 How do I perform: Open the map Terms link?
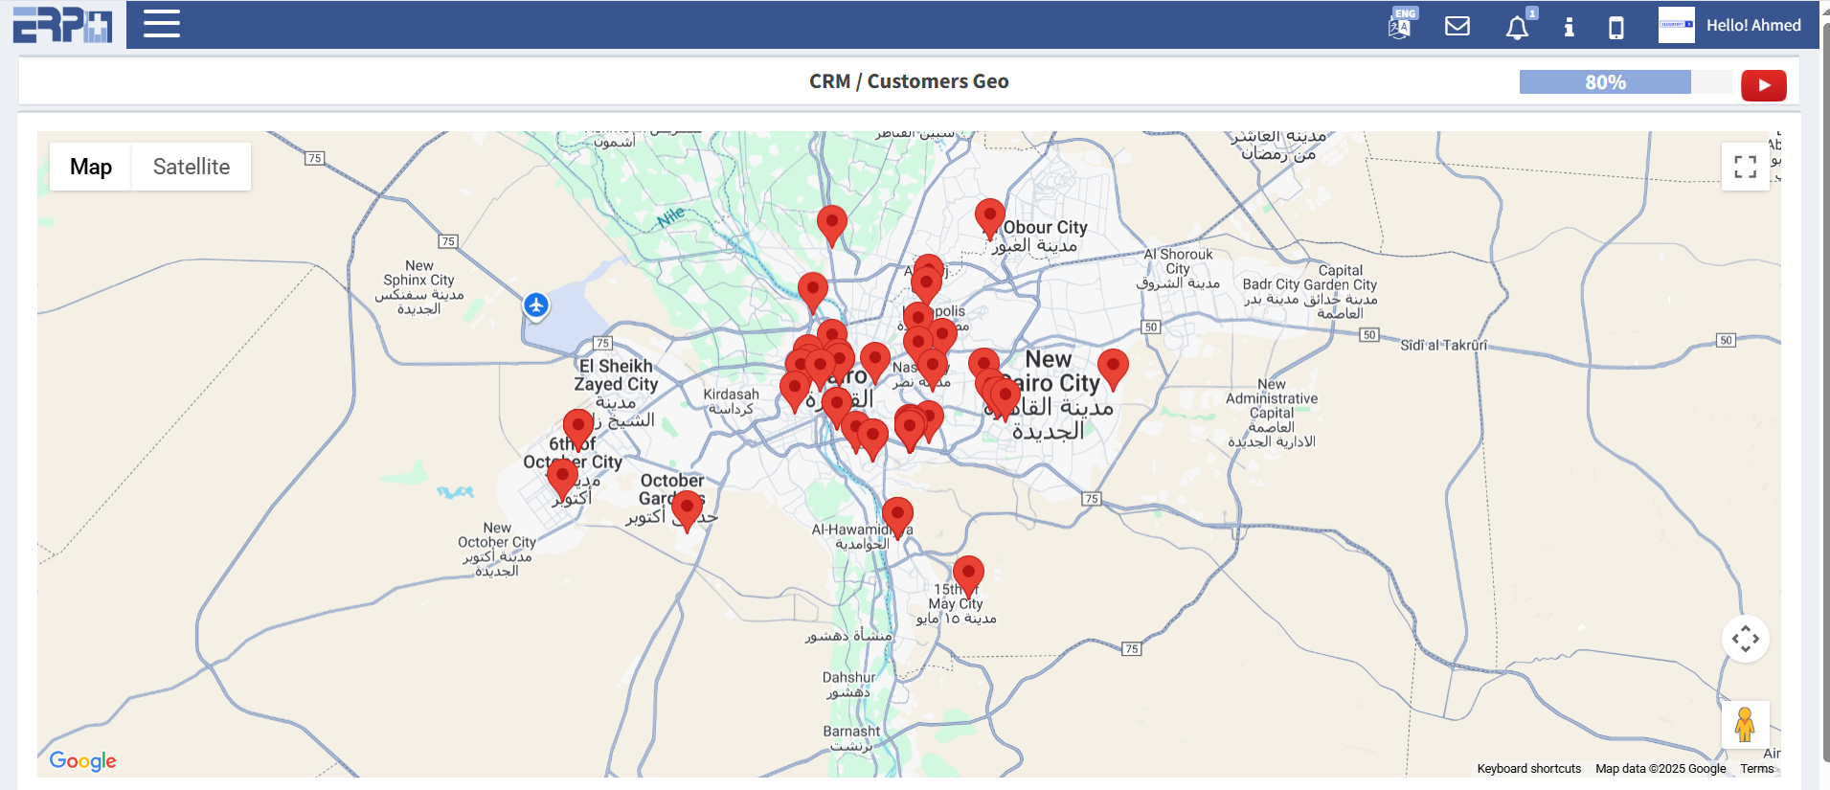click(1756, 769)
